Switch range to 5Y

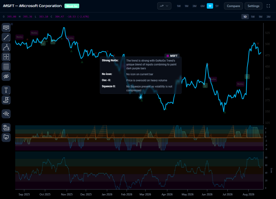click(217, 6)
